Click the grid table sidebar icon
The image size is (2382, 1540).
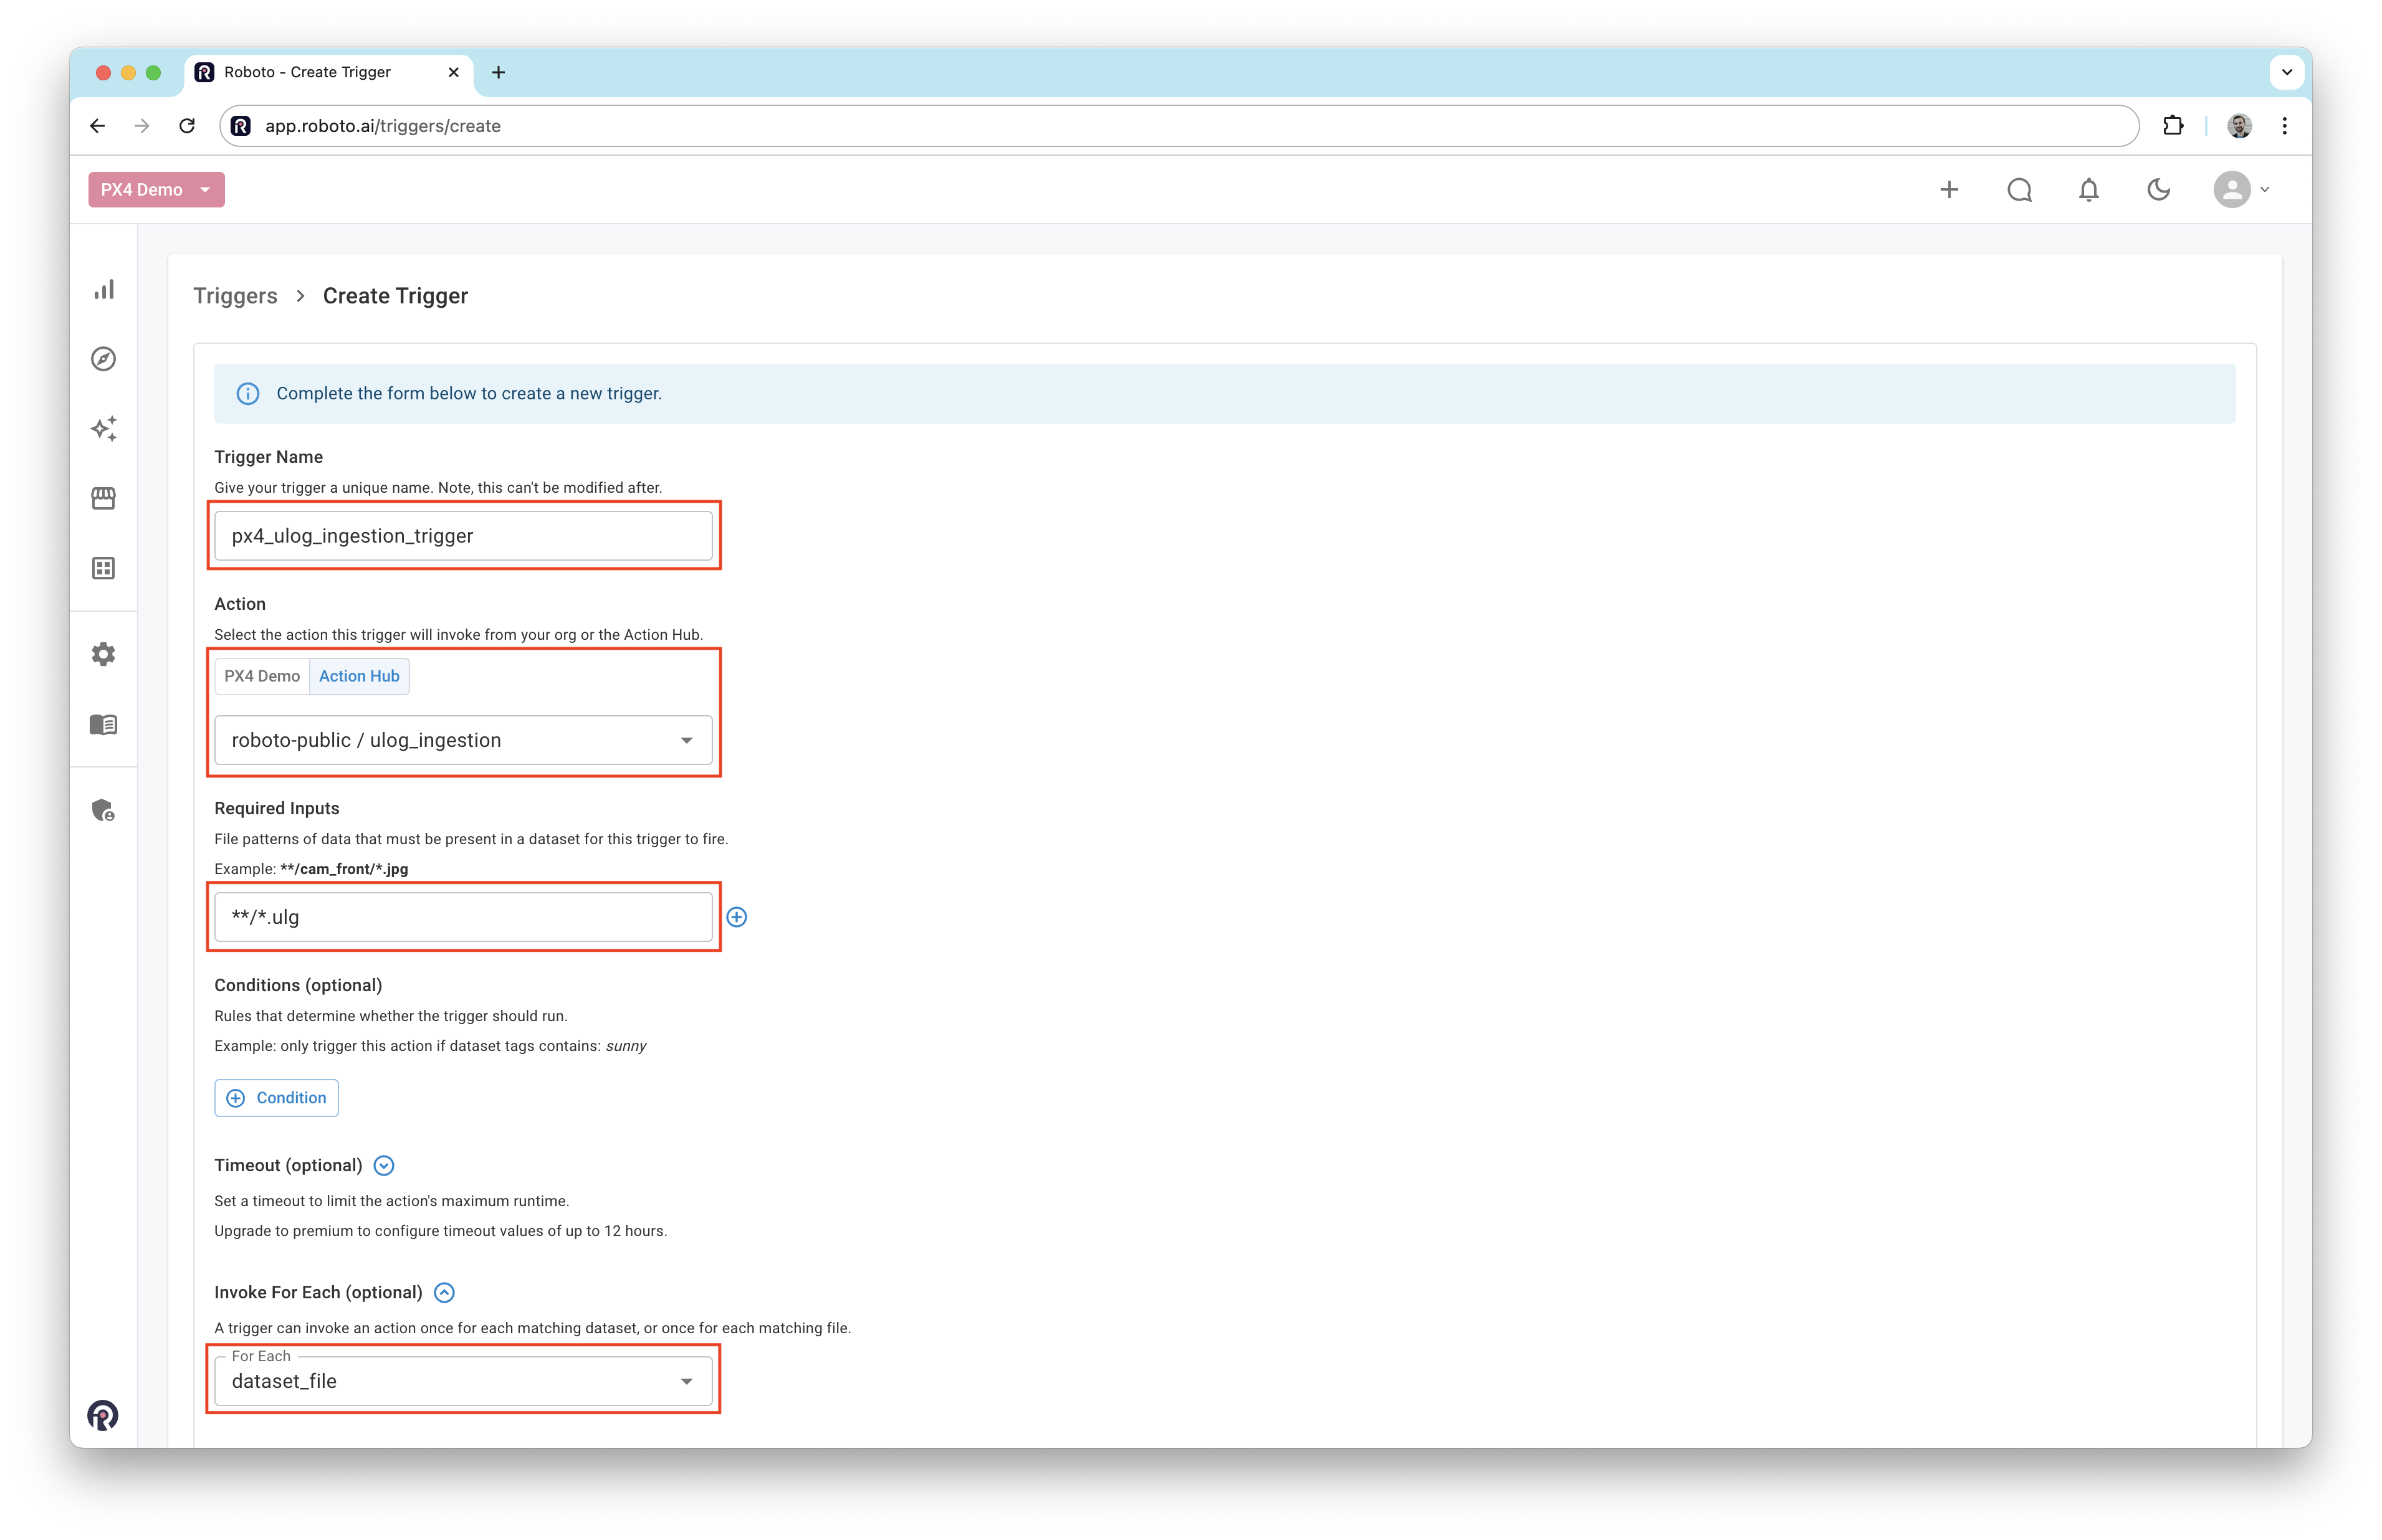point(104,568)
